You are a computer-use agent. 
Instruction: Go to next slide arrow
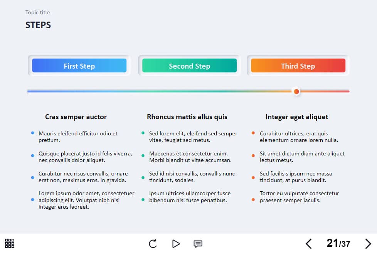368,244
